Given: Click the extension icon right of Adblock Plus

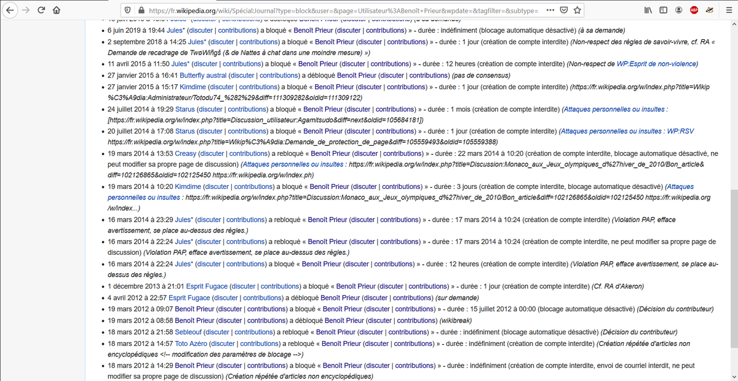Looking at the screenshot, I should 709,10.
